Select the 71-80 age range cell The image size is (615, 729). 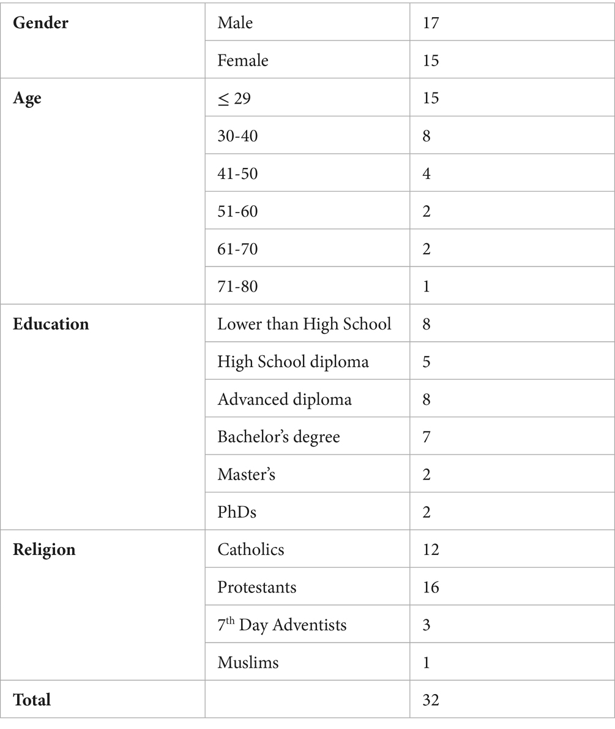[237, 287]
